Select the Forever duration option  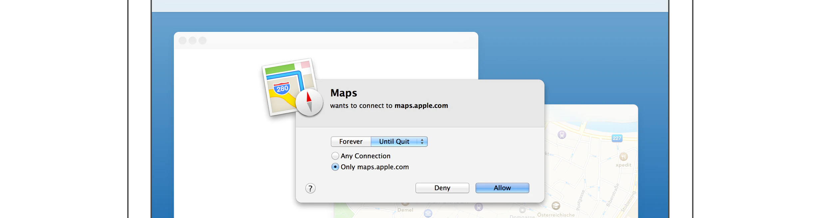[351, 142]
